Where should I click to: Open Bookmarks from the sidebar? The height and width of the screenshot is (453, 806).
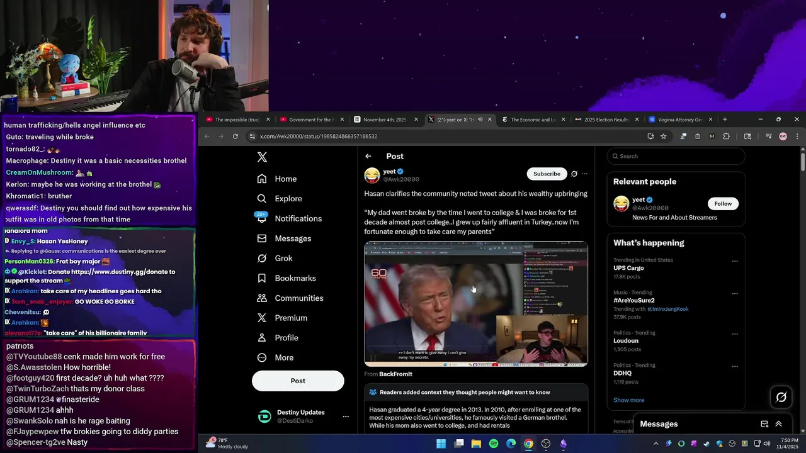tap(287, 278)
